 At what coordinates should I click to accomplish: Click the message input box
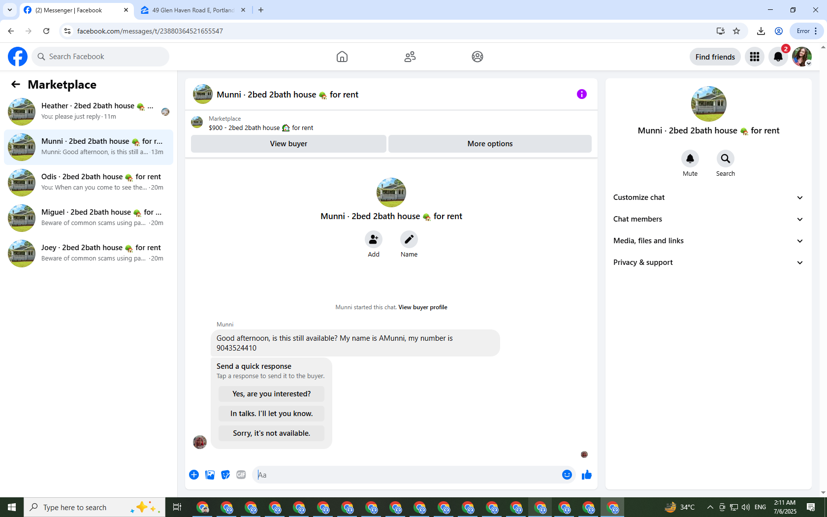(408, 475)
